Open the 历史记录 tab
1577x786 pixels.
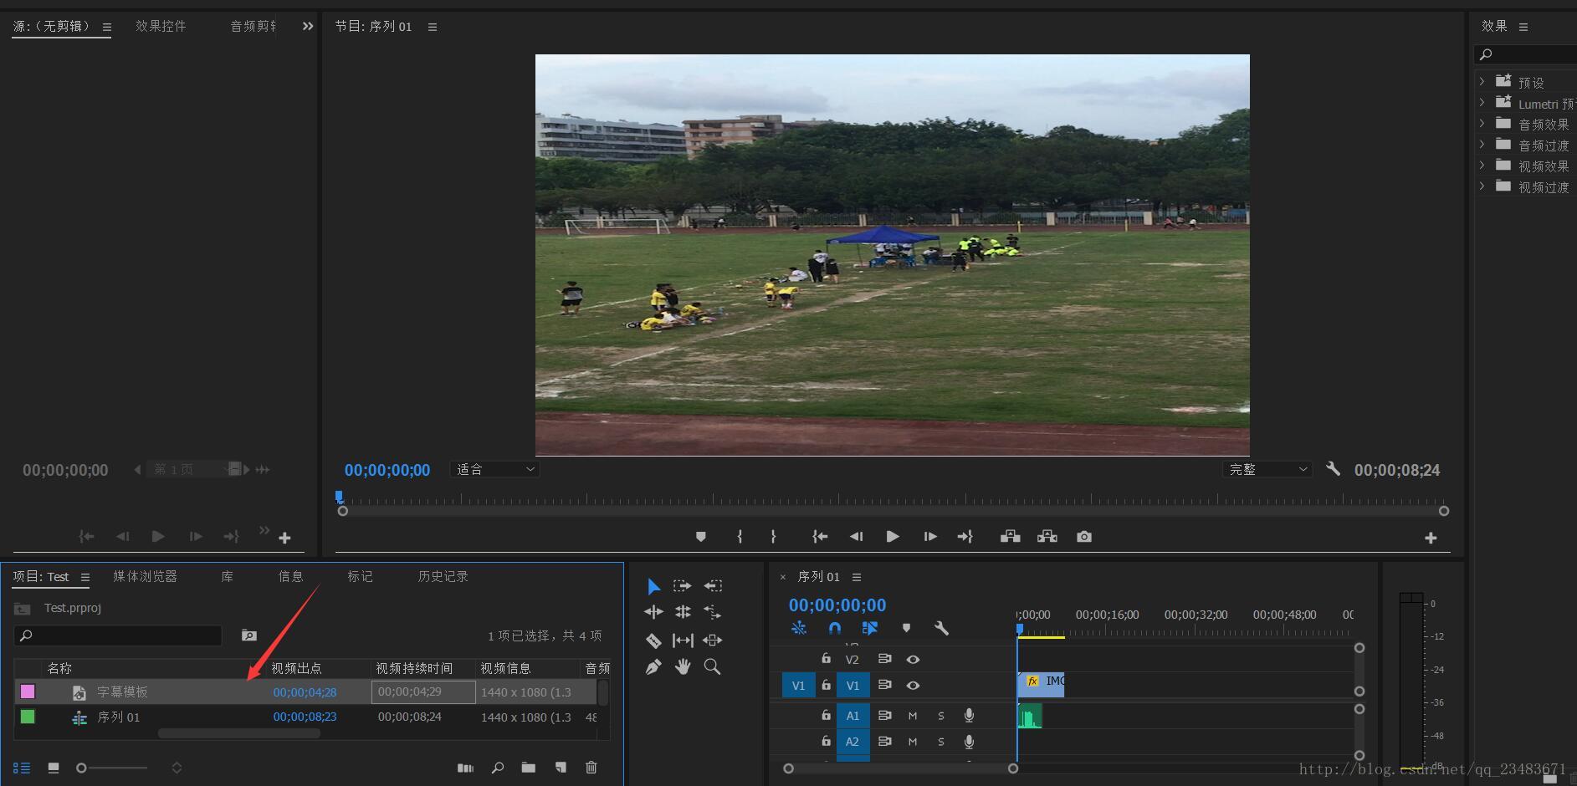(x=443, y=577)
